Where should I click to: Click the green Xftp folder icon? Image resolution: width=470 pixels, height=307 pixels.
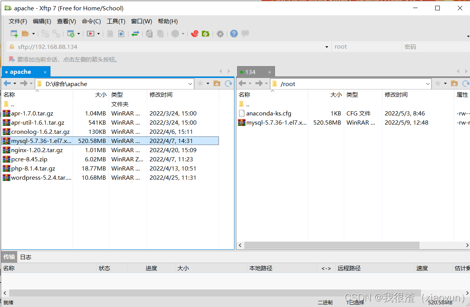point(206,34)
